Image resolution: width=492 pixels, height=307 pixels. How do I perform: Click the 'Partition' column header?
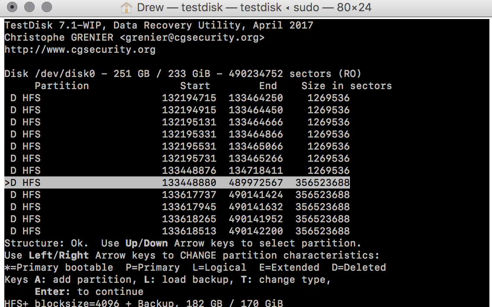point(62,86)
